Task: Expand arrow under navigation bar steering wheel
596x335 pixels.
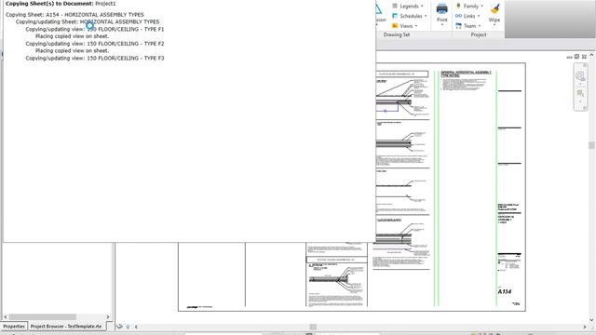Action: pos(580,85)
